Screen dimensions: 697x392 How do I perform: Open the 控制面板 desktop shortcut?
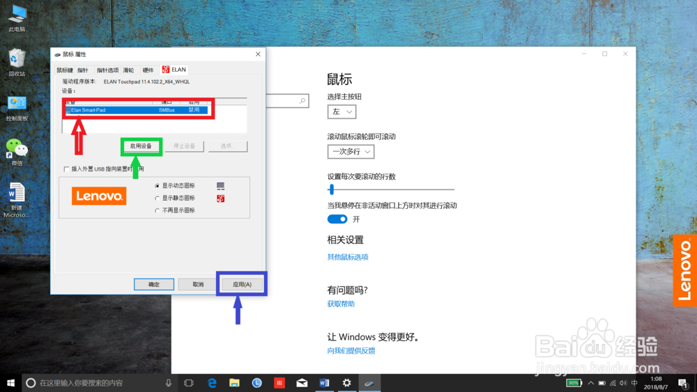pos(17,108)
